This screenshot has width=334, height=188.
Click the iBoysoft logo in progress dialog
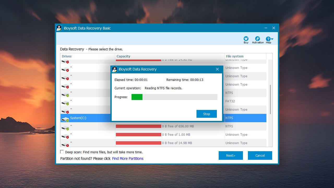(x=115, y=69)
